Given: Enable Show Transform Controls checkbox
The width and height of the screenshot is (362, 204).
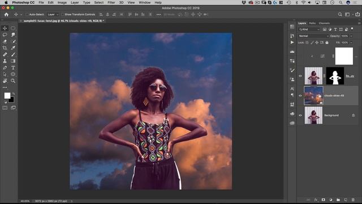Looking at the screenshot, I should point(63,14).
